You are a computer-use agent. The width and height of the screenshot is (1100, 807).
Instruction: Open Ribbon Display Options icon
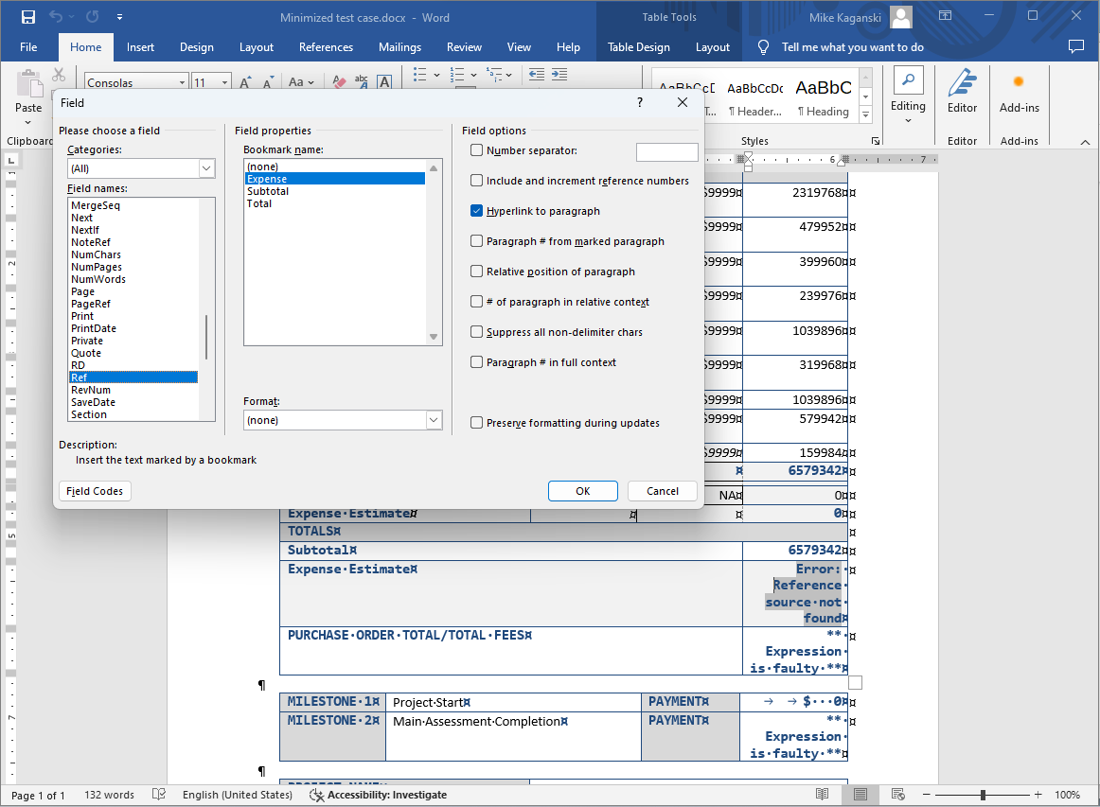(x=945, y=15)
